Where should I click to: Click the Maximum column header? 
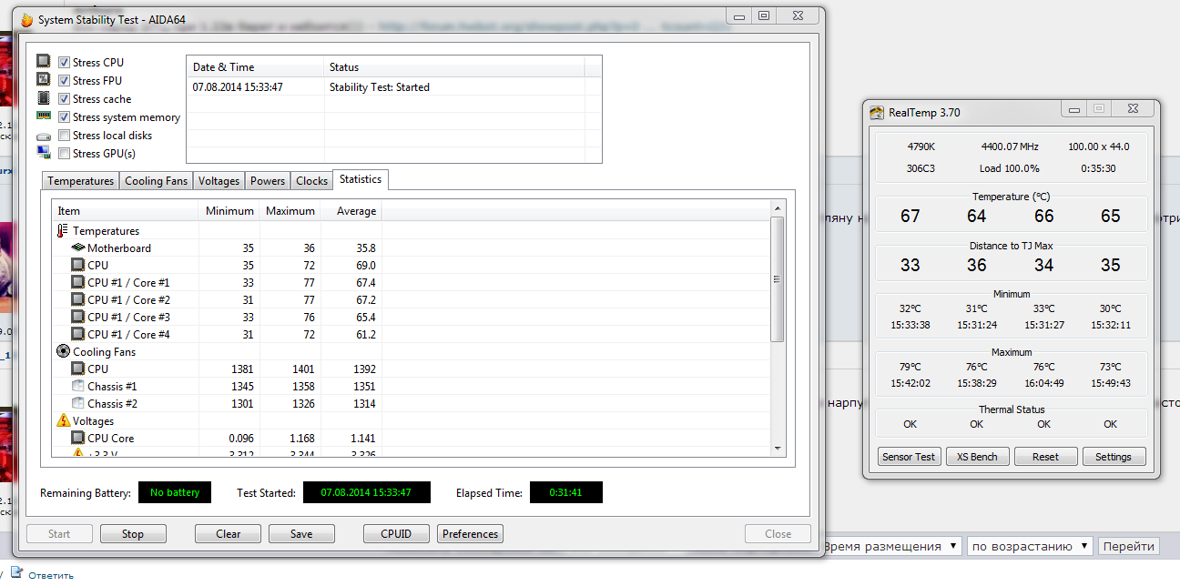(x=290, y=211)
